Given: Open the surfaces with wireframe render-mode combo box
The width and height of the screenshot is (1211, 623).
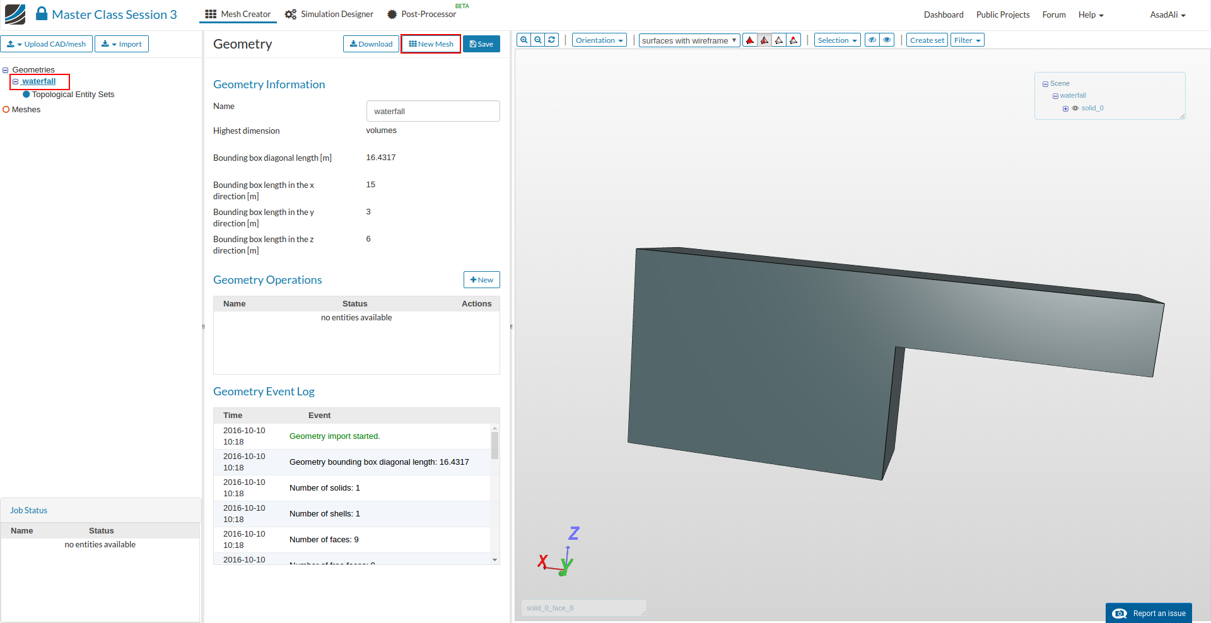Looking at the screenshot, I should tap(689, 40).
